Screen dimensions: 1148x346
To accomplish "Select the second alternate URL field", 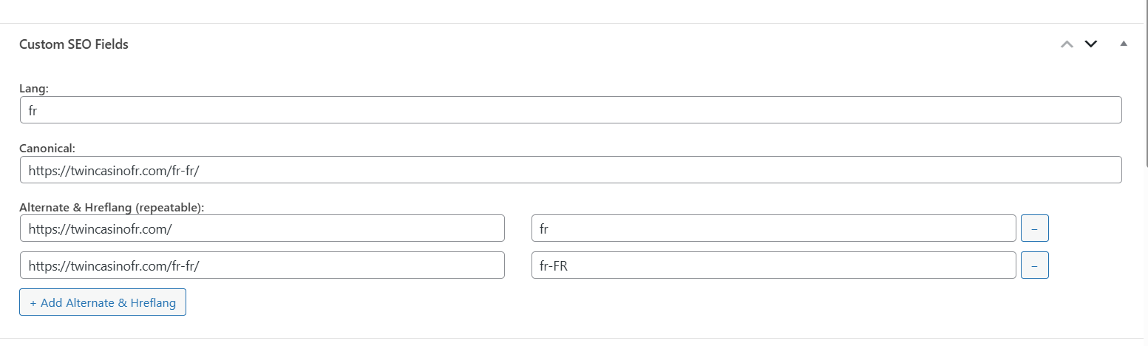I will (x=262, y=265).
